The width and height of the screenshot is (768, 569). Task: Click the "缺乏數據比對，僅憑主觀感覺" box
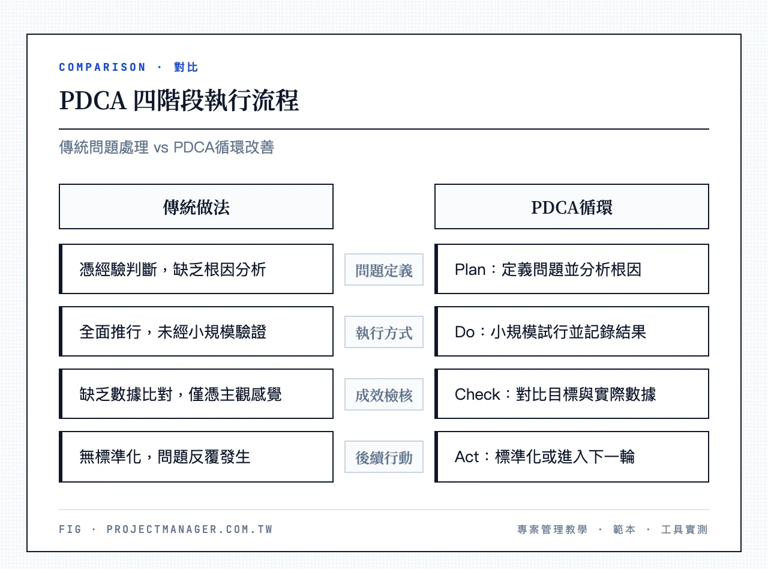196,394
